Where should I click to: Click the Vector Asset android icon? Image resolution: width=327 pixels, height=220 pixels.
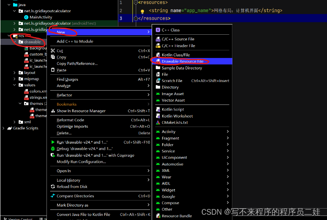158,100
